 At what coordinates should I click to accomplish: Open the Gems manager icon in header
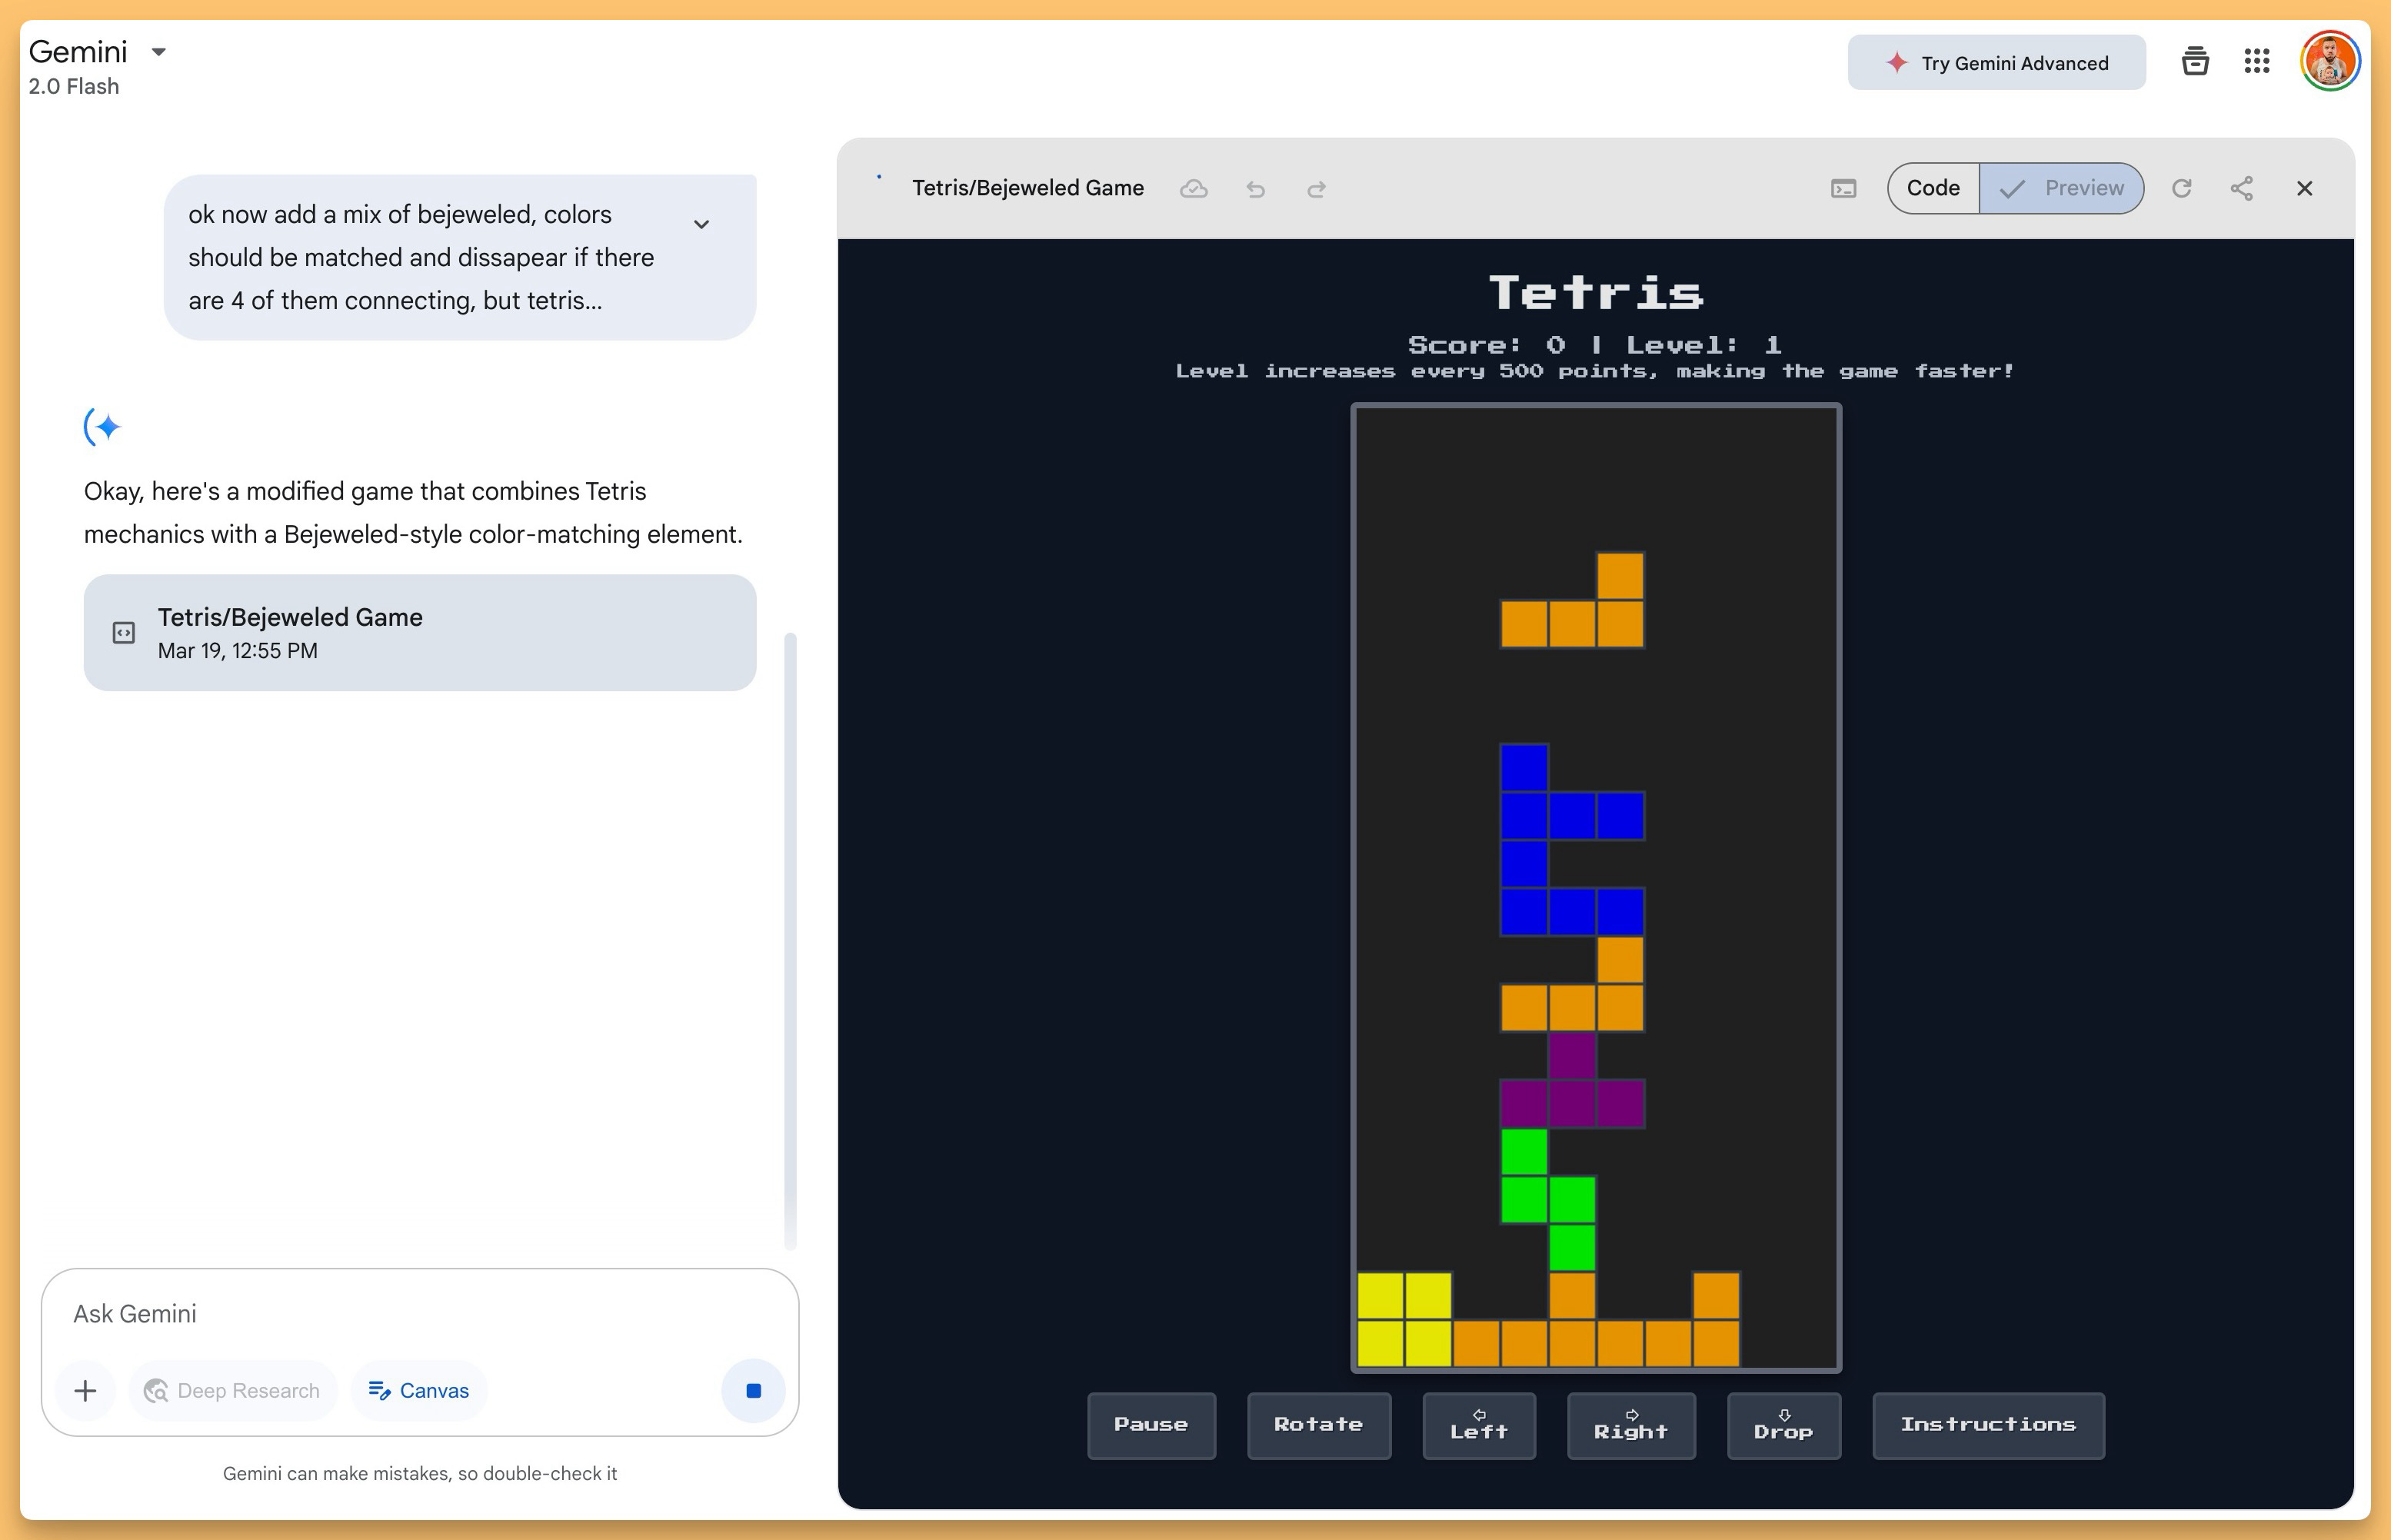[2195, 62]
